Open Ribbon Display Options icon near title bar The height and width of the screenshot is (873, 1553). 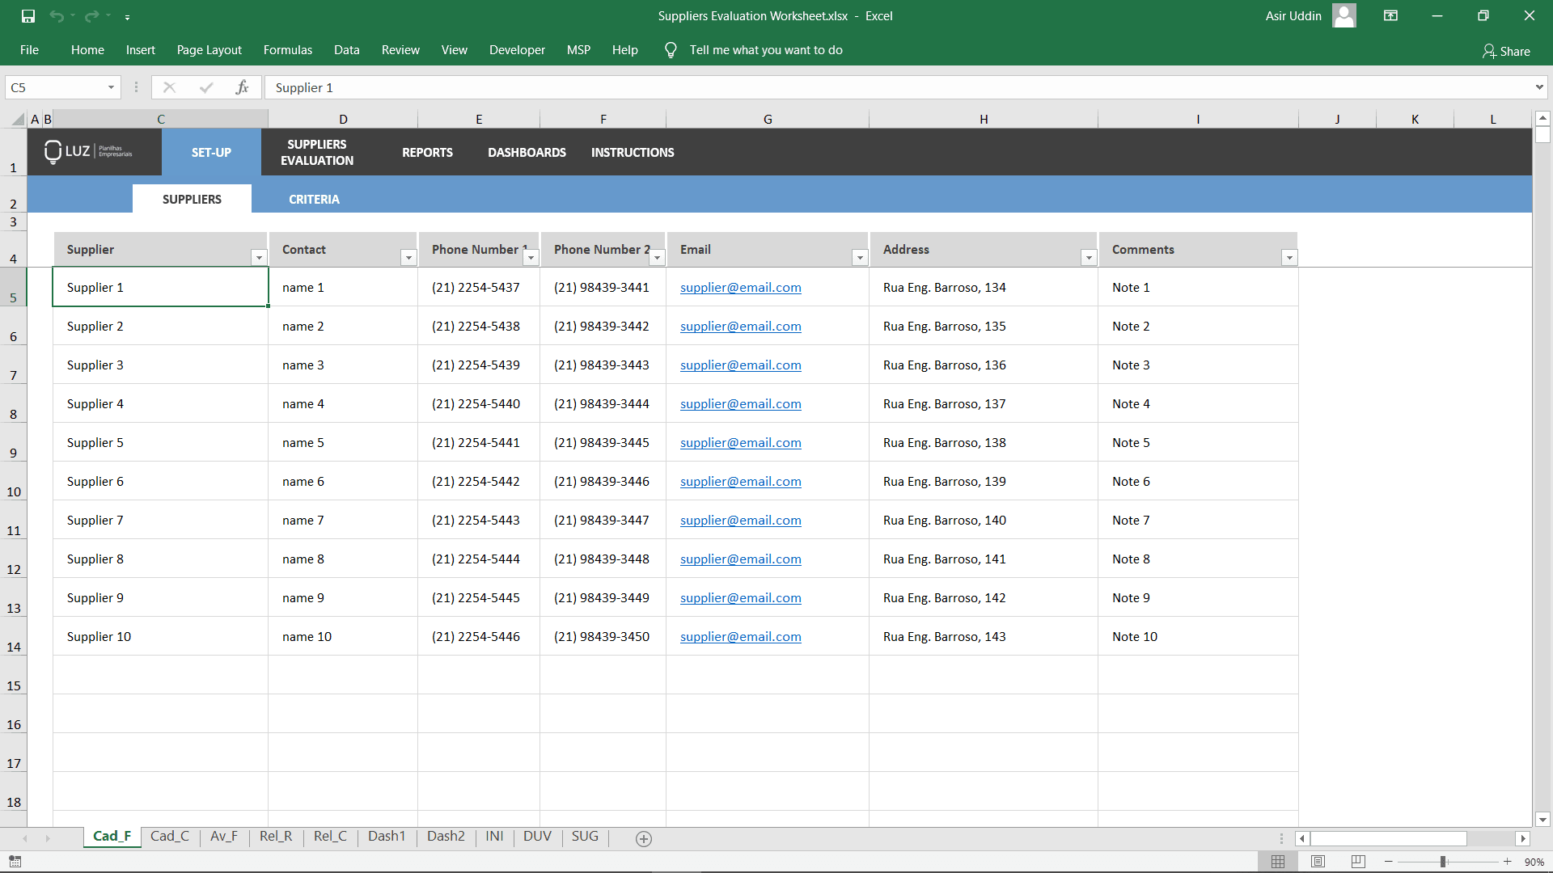tap(1390, 15)
